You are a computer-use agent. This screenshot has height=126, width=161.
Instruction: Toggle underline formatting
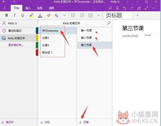point(23,16)
